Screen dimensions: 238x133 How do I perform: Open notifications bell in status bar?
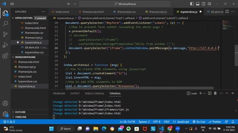tap(233, 122)
